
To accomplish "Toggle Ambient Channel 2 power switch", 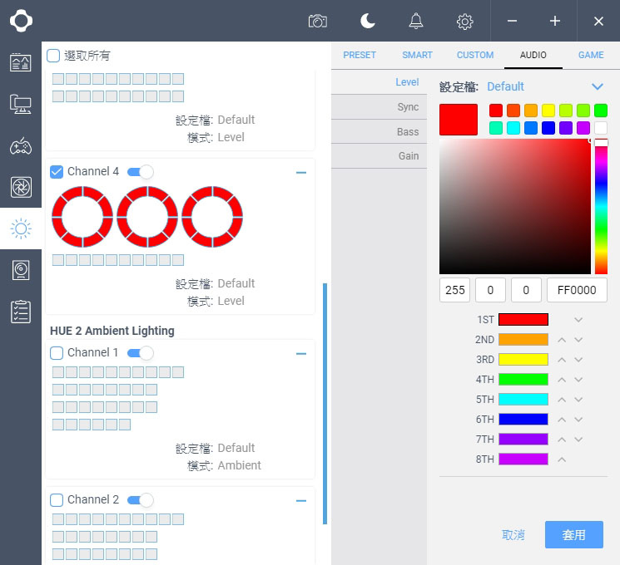I will (141, 500).
